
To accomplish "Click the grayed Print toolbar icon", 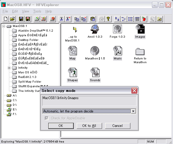I will coord(101,19).
